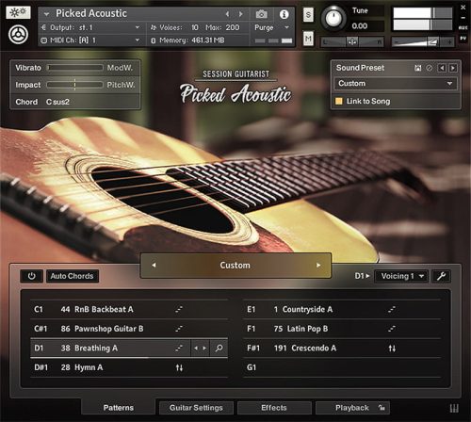Select the D#1 Hymn A pattern
Viewport: 471px width, 422px height.
pyautogui.click(x=129, y=367)
